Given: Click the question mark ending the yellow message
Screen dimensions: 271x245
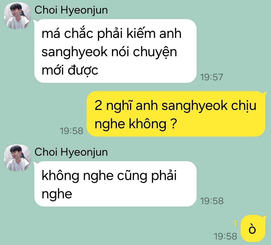Looking at the screenshot, I should click(174, 124).
